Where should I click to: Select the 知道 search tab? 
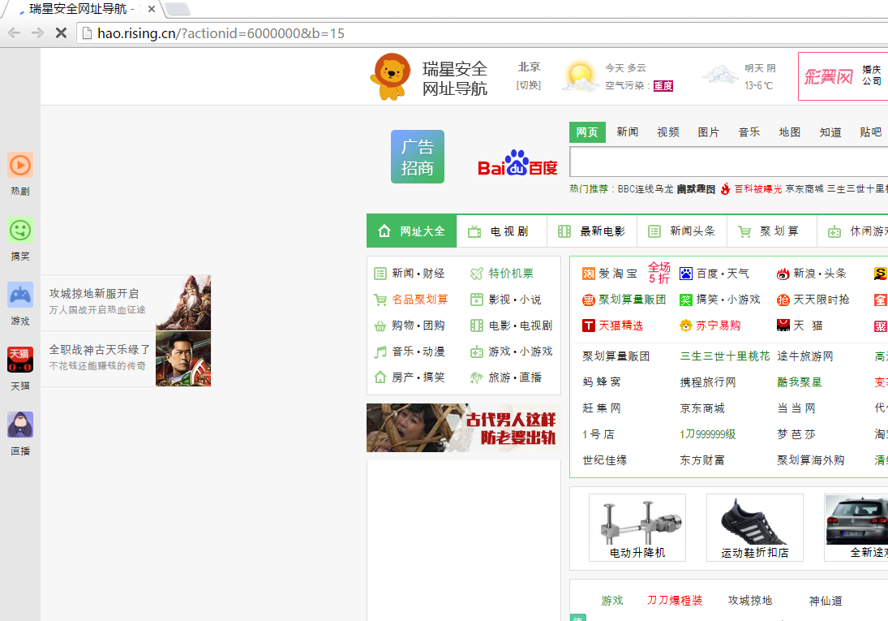click(830, 132)
